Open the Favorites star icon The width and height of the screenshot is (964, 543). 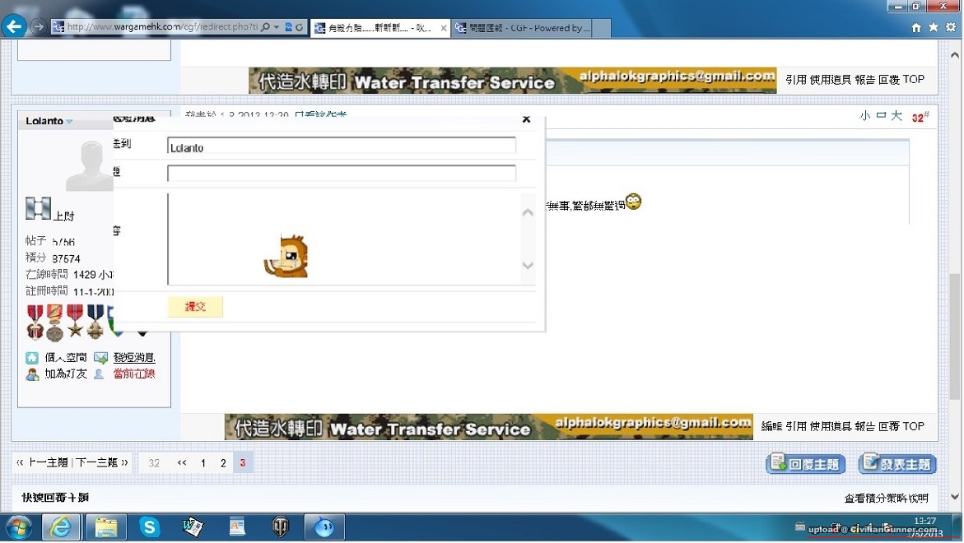tap(934, 27)
